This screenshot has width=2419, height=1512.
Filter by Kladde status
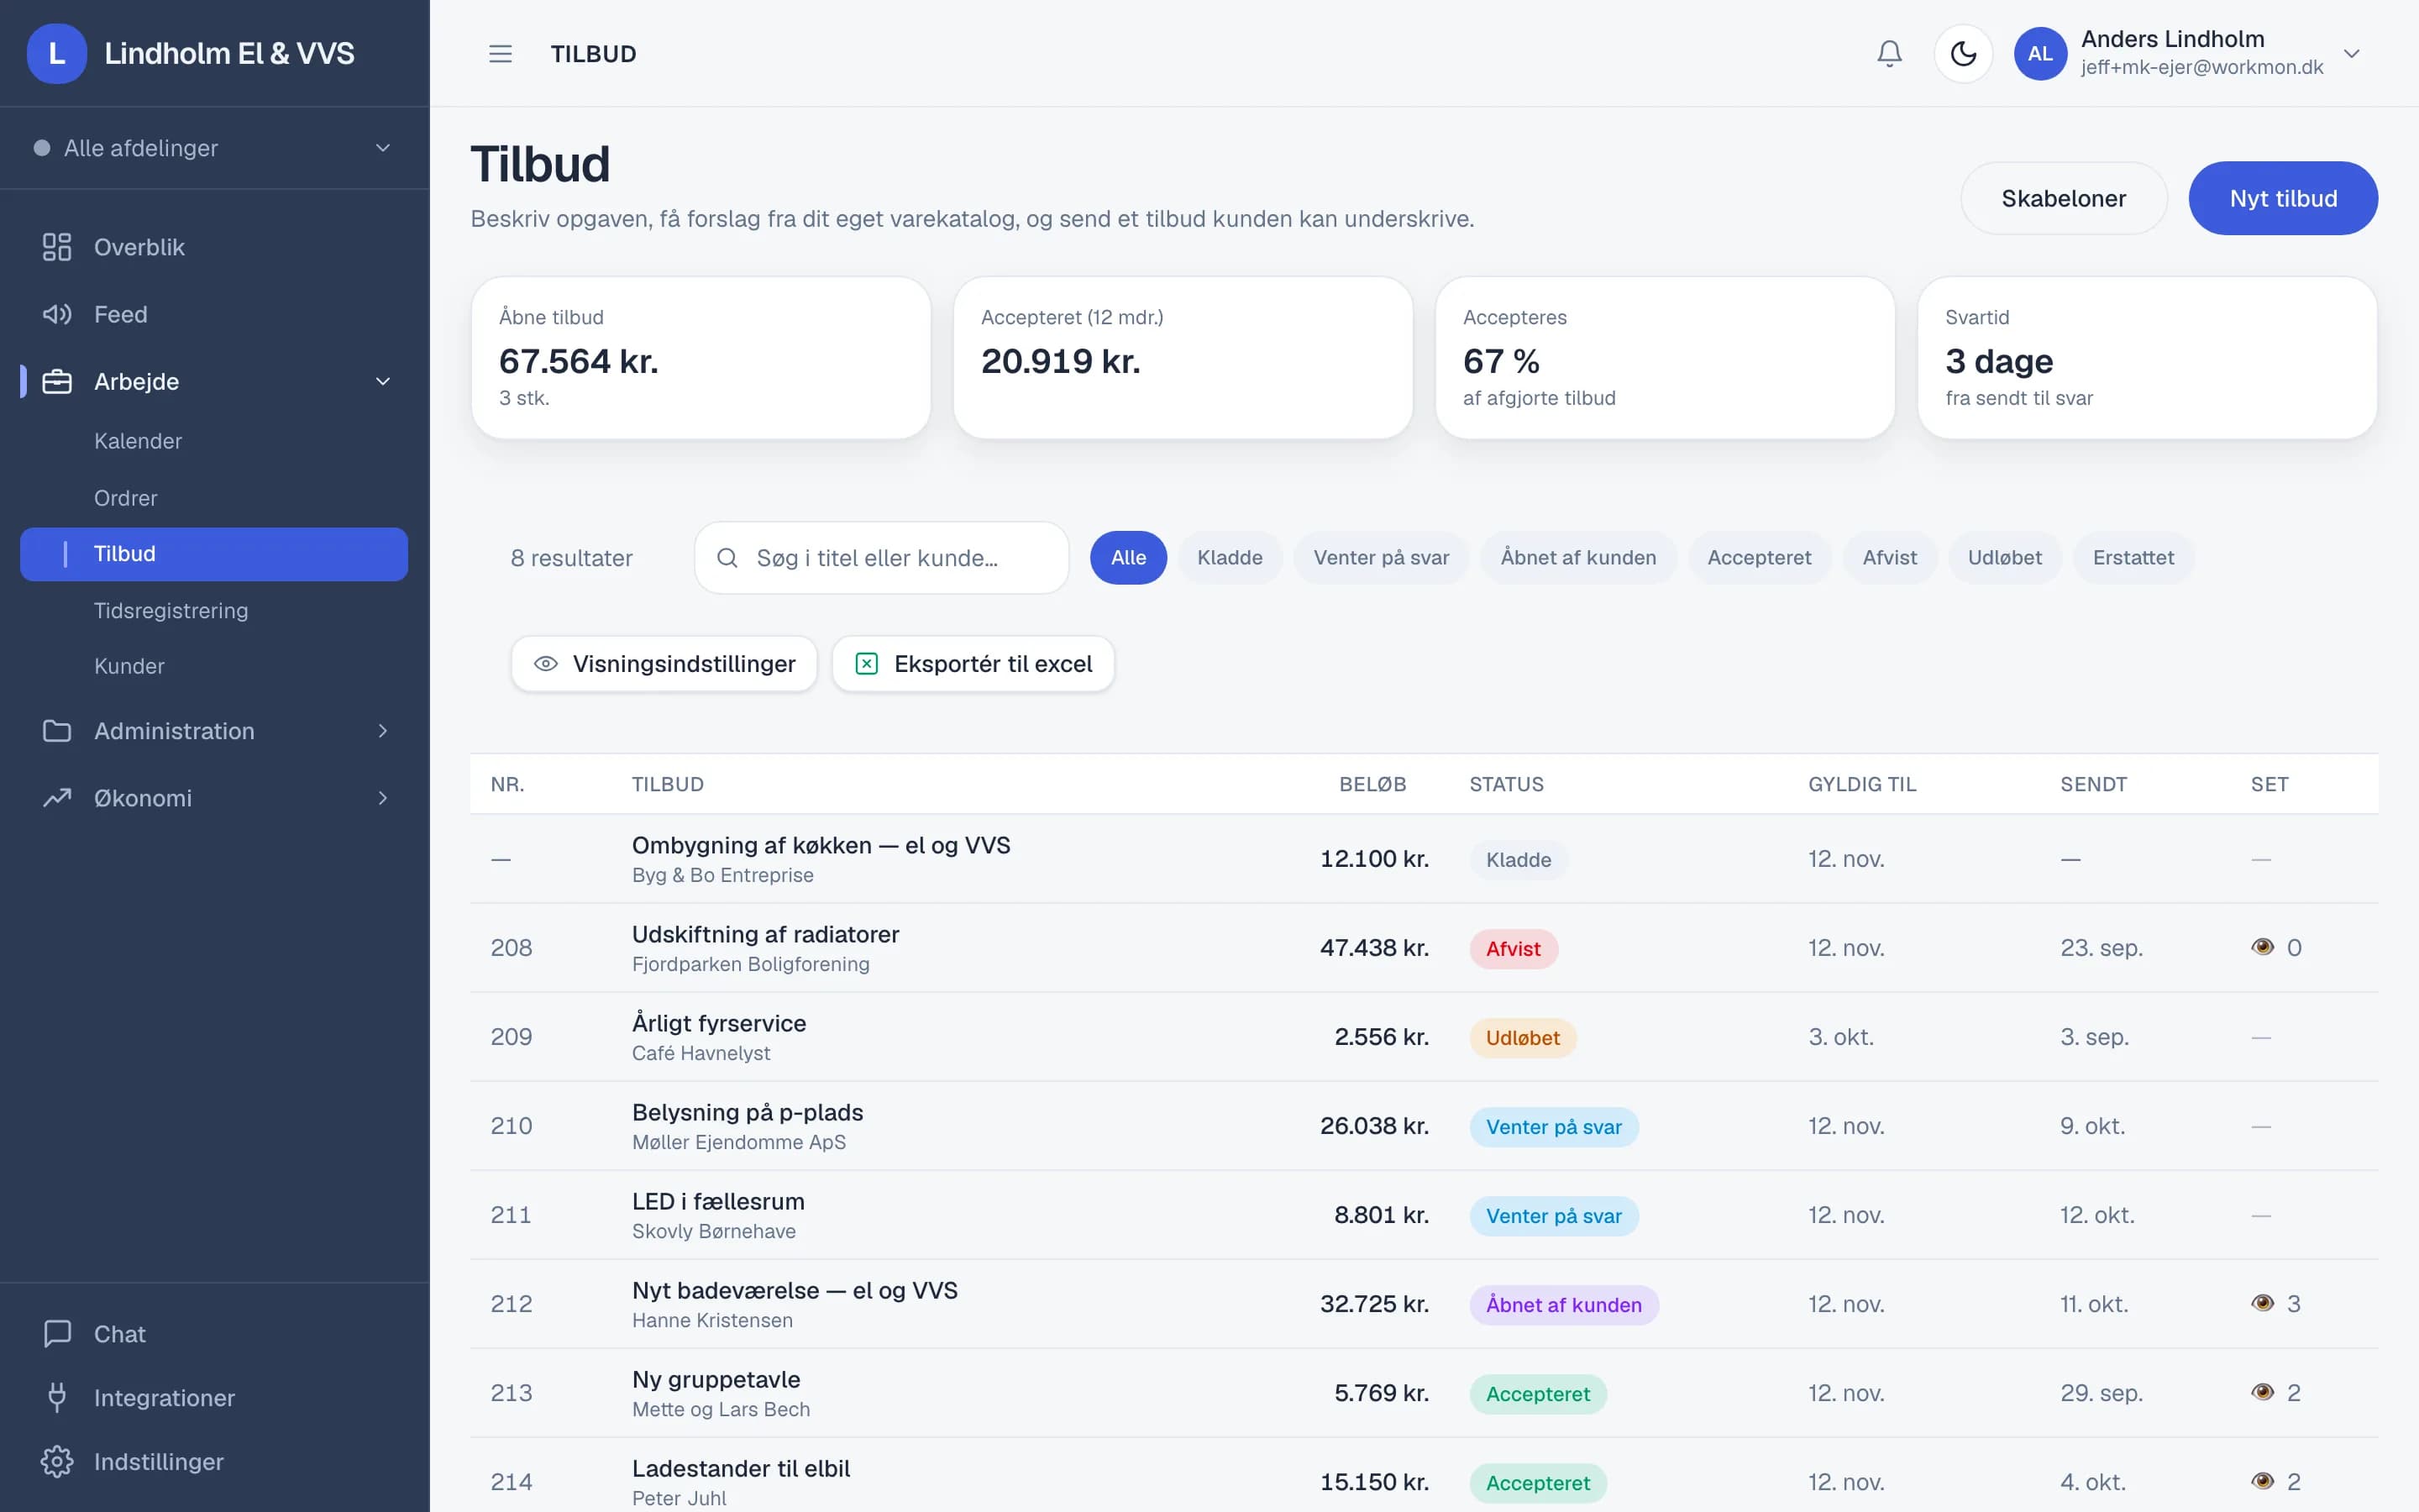click(1230, 558)
